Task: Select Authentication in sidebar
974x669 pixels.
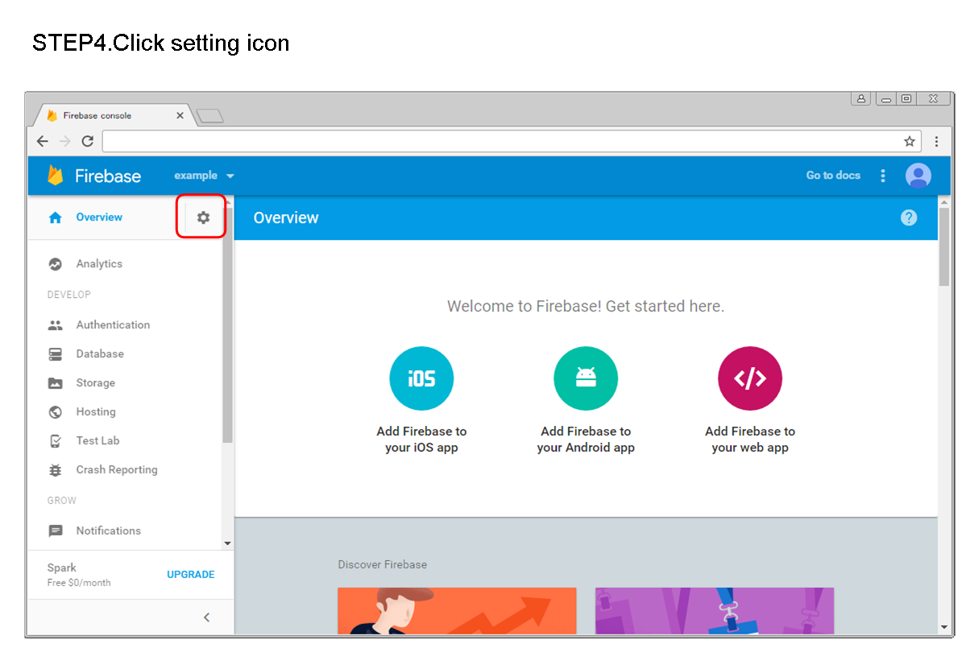Action: [x=113, y=325]
